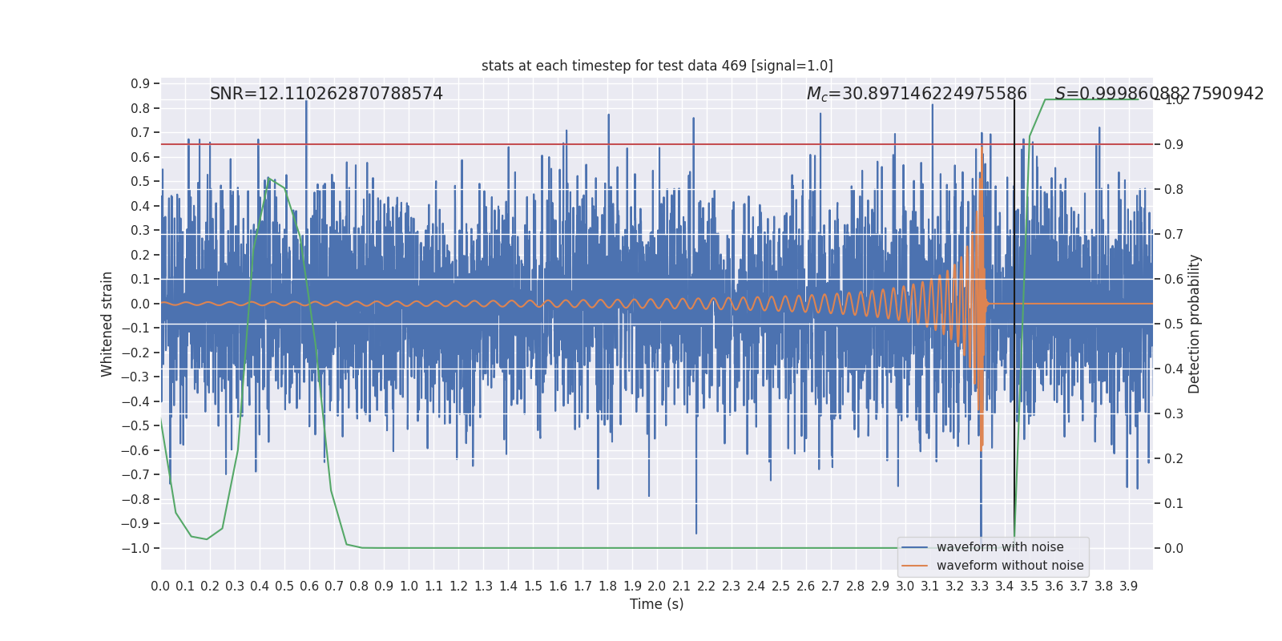Select the SNR=12.110262870788574 annotation
This screenshot has width=1282, height=641.
(326, 94)
